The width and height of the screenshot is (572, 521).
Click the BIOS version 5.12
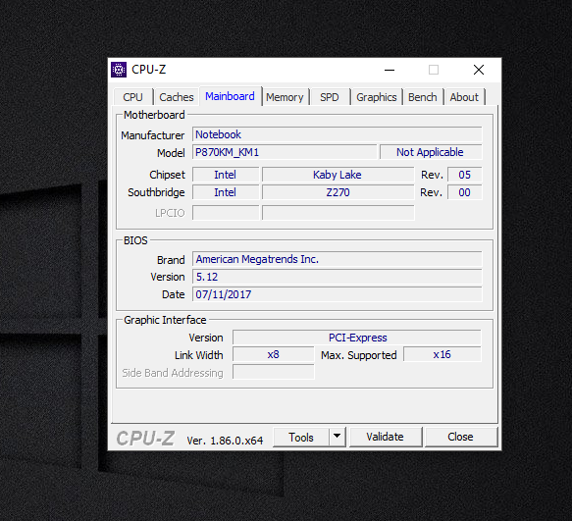(338, 277)
